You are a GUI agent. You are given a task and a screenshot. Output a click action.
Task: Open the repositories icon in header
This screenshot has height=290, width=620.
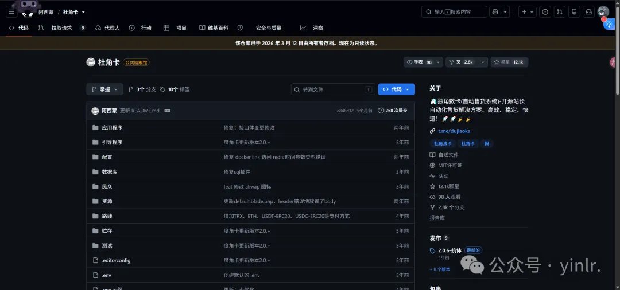pos(574,12)
